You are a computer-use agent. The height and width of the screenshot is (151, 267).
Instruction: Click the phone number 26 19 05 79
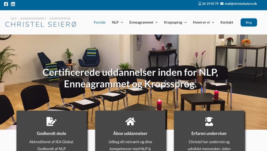click(210, 4)
